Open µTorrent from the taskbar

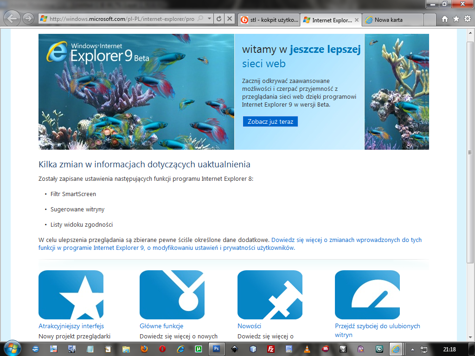coord(199,349)
